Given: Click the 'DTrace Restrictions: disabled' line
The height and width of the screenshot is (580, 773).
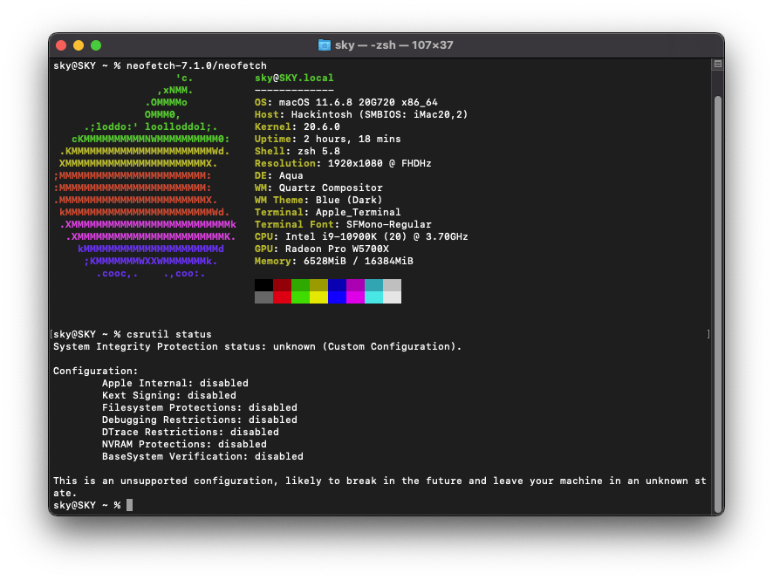Looking at the screenshot, I should click(x=190, y=432).
